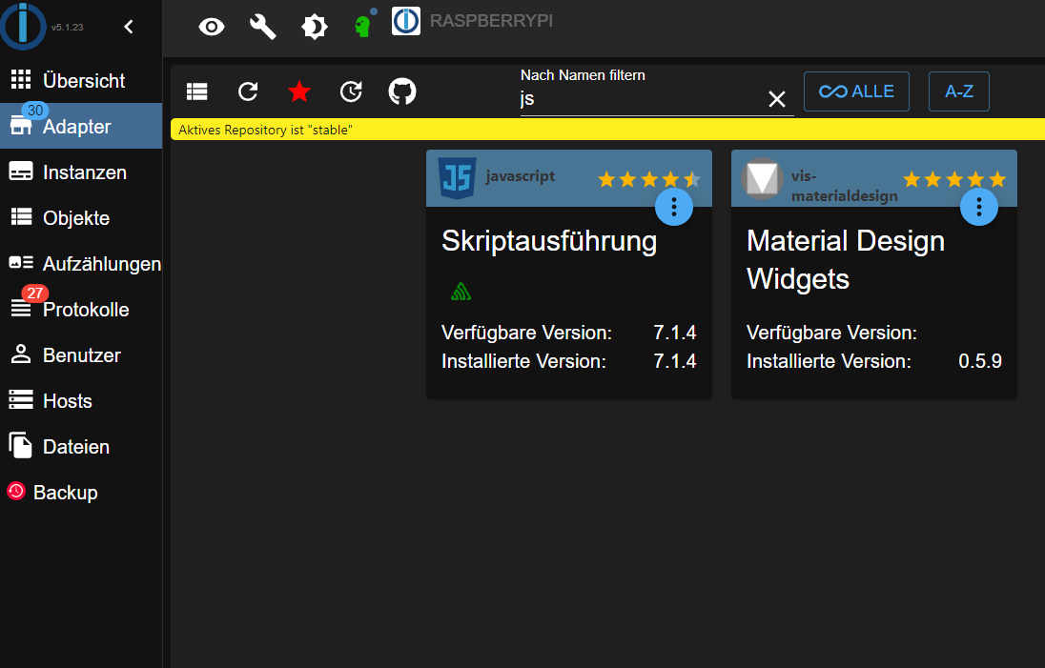Clear the name filter with the X
Screen dimensions: 1045x668
pos(777,99)
